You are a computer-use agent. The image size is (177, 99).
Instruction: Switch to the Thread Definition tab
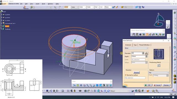144,45
